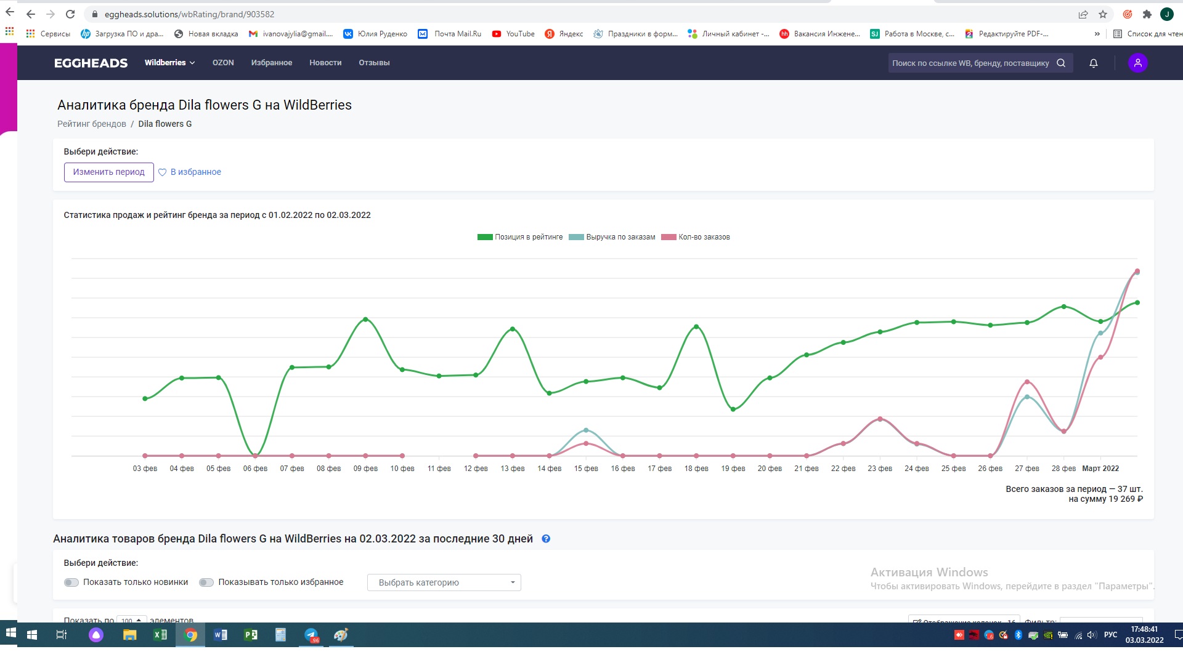Open Telegram in the taskbar
Image resolution: width=1183 pixels, height=665 pixels.
(311, 635)
